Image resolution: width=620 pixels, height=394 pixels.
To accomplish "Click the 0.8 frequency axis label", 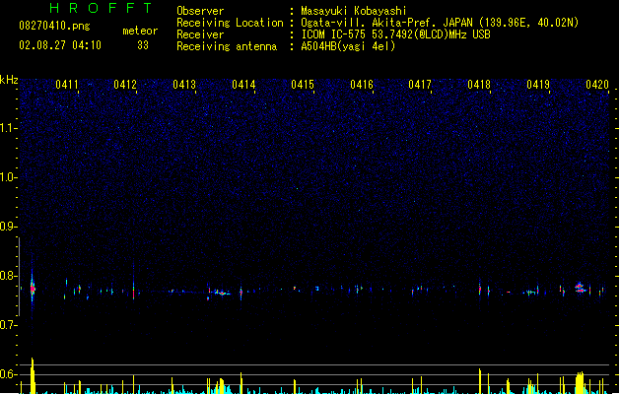I will point(8,276).
